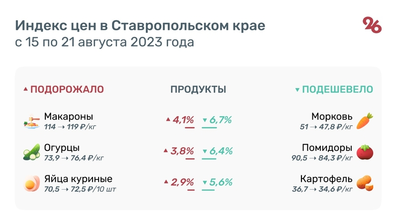The height and width of the screenshot is (224, 398).
Task: Click the title Индекс цен в Ставропольском крае
Action: coord(140,25)
